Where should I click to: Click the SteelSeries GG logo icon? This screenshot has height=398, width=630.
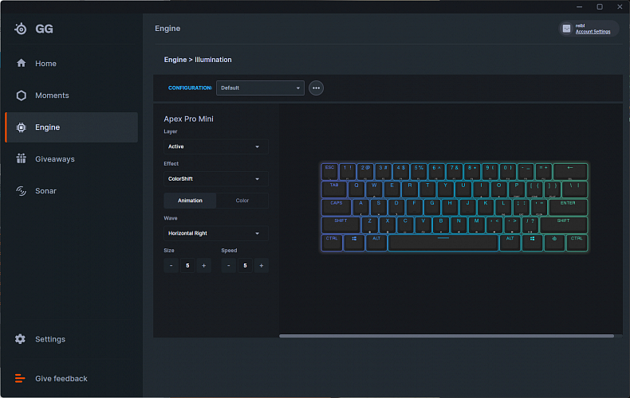tap(21, 29)
